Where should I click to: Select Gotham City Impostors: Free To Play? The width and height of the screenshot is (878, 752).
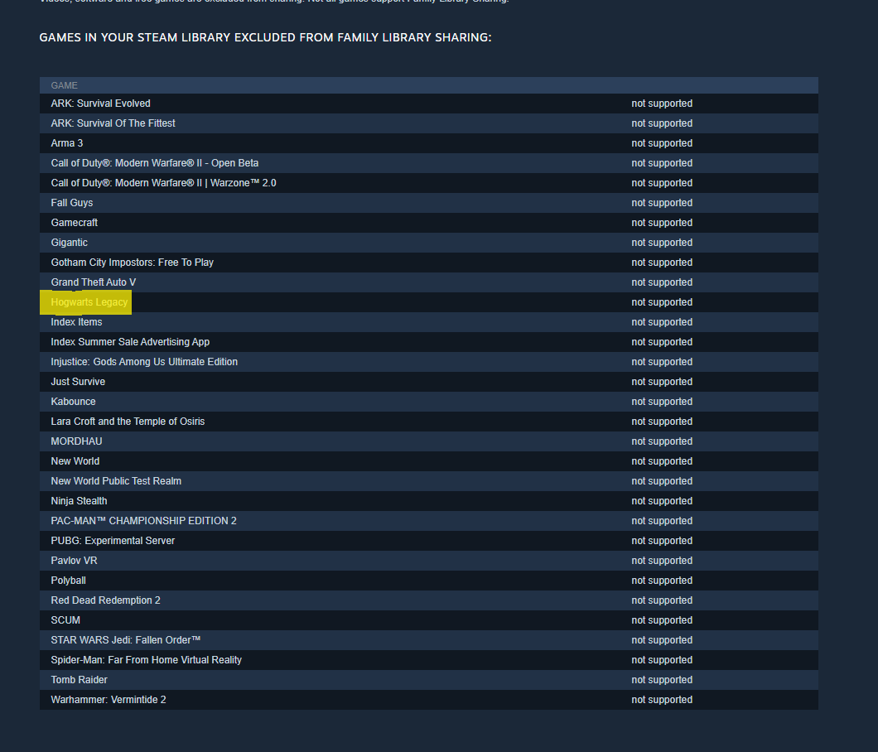pos(133,263)
